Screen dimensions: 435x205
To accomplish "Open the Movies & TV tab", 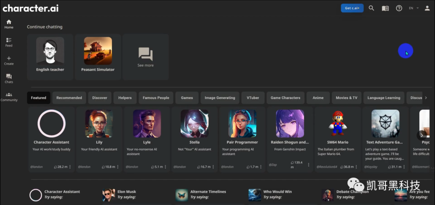I will pyautogui.click(x=346, y=98).
